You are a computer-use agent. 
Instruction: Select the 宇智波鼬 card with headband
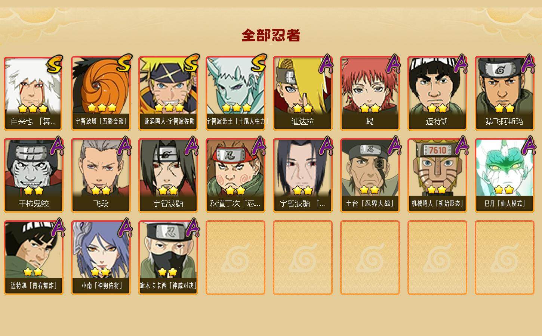(168, 175)
